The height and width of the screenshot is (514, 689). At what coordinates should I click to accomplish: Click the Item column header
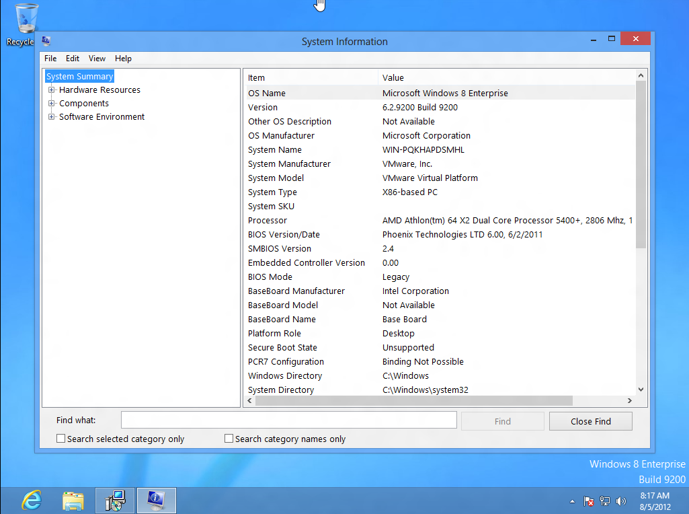tap(311, 77)
